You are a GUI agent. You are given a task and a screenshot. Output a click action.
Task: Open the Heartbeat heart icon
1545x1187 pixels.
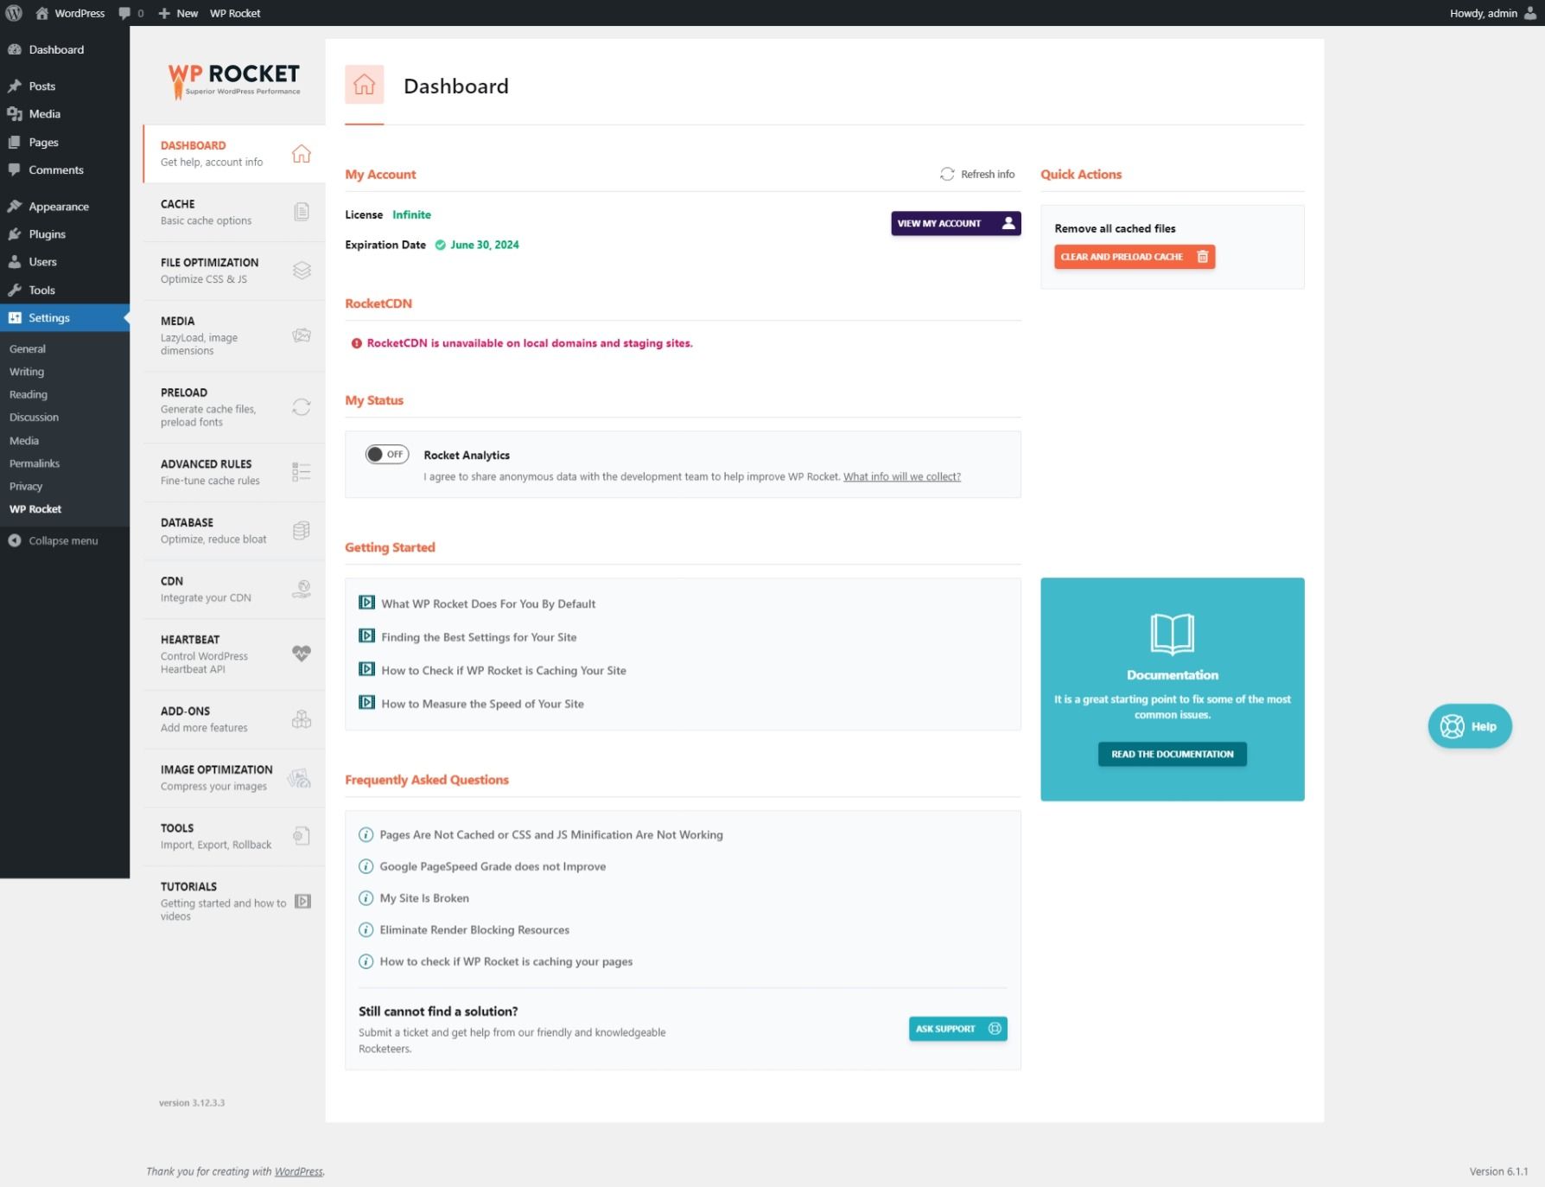coord(301,654)
